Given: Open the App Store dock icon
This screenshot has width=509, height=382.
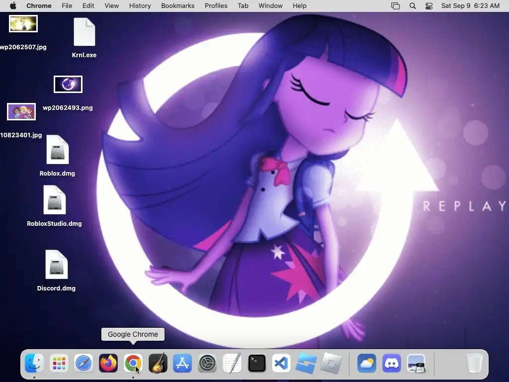Looking at the screenshot, I should point(182,363).
